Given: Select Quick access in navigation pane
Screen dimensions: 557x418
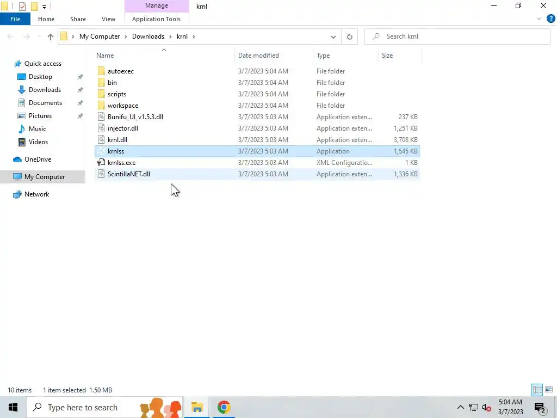Looking at the screenshot, I should click(x=42, y=64).
